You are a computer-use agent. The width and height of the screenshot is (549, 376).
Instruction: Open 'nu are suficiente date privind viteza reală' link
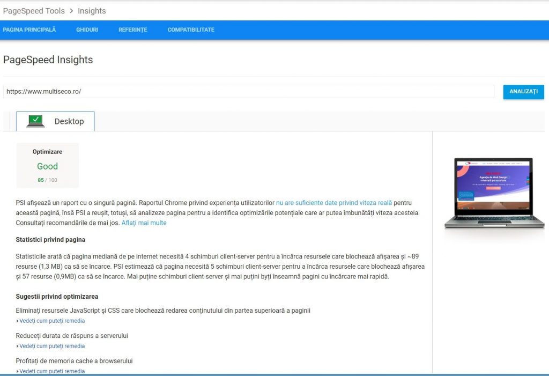point(334,203)
